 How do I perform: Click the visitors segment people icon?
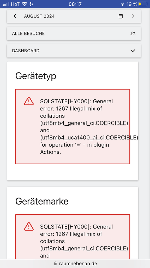133,33
